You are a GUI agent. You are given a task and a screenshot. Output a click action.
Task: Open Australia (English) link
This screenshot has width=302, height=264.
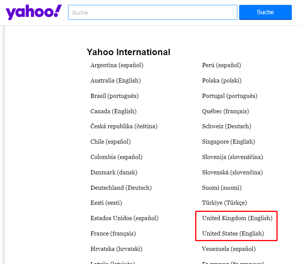point(115,81)
